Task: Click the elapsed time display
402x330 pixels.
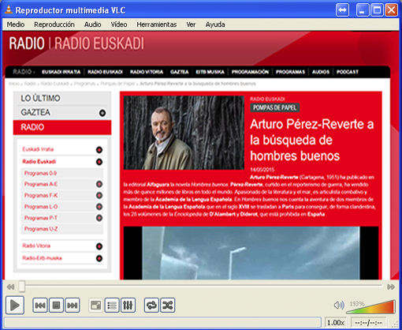Action: click(368, 322)
